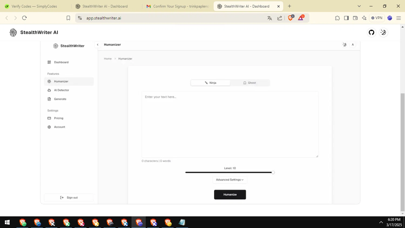Select Humanizer in the sidebar
This screenshot has width=405, height=228.
click(69, 81)
